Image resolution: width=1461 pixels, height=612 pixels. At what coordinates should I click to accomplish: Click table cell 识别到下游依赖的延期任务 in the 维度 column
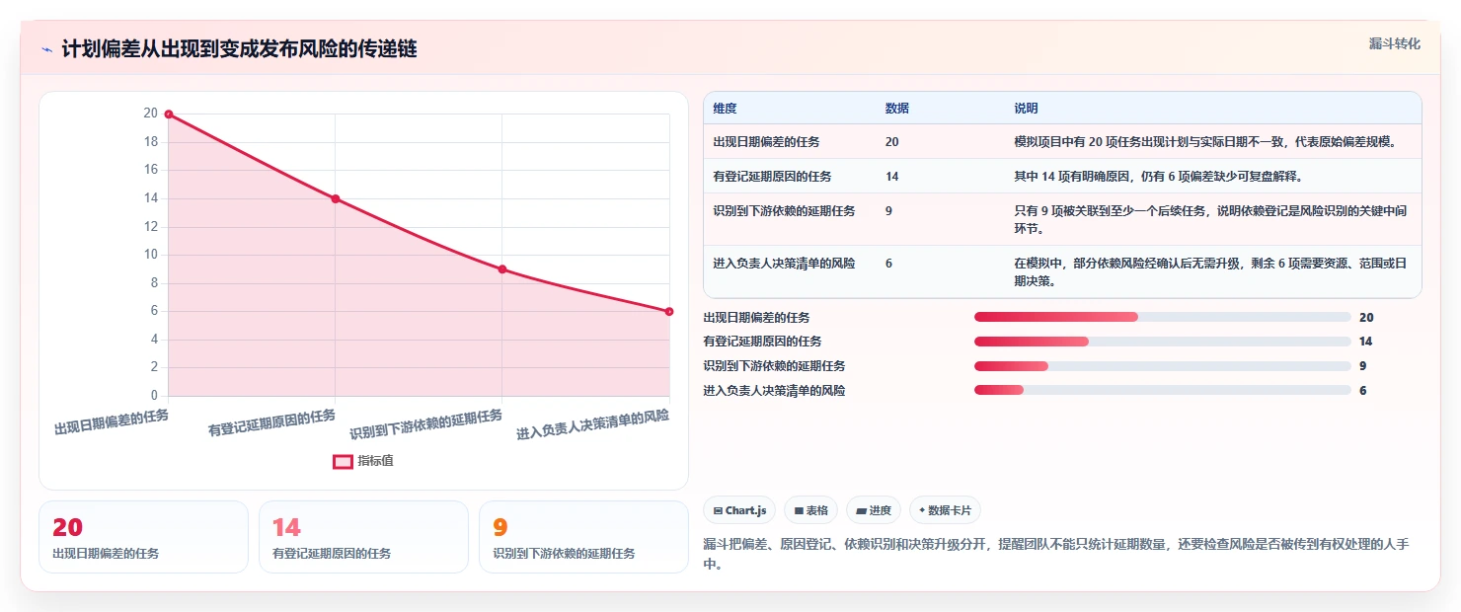pos(784,211)
